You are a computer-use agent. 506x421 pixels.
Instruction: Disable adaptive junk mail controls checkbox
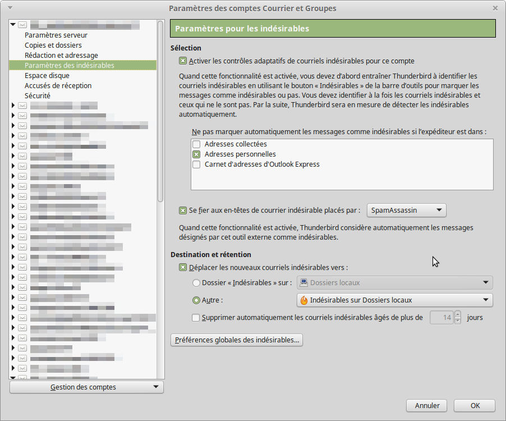pos(183,61)
